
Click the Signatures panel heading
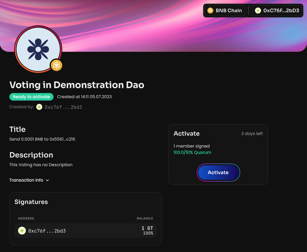tap(31, 202)
